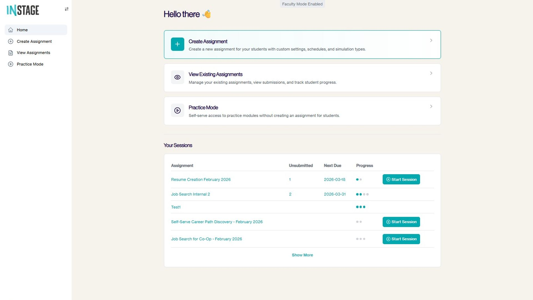This screenshot has width=533, height=300.
Task: Click the View Assignments document sidebar icon
Action: coord(11,53)
